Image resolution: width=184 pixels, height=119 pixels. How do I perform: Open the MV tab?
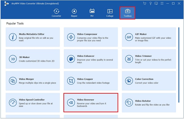coord(92,13)
